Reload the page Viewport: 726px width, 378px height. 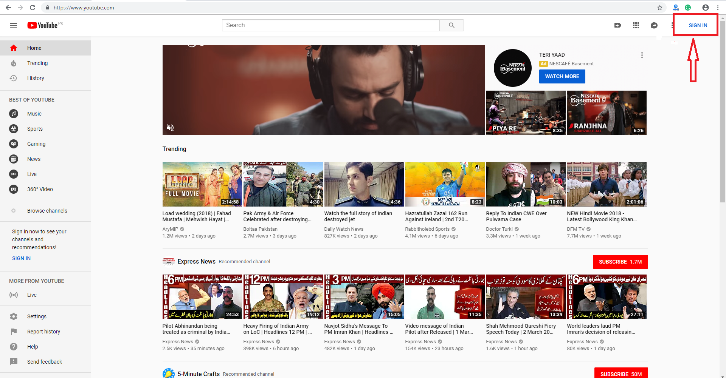33,8
